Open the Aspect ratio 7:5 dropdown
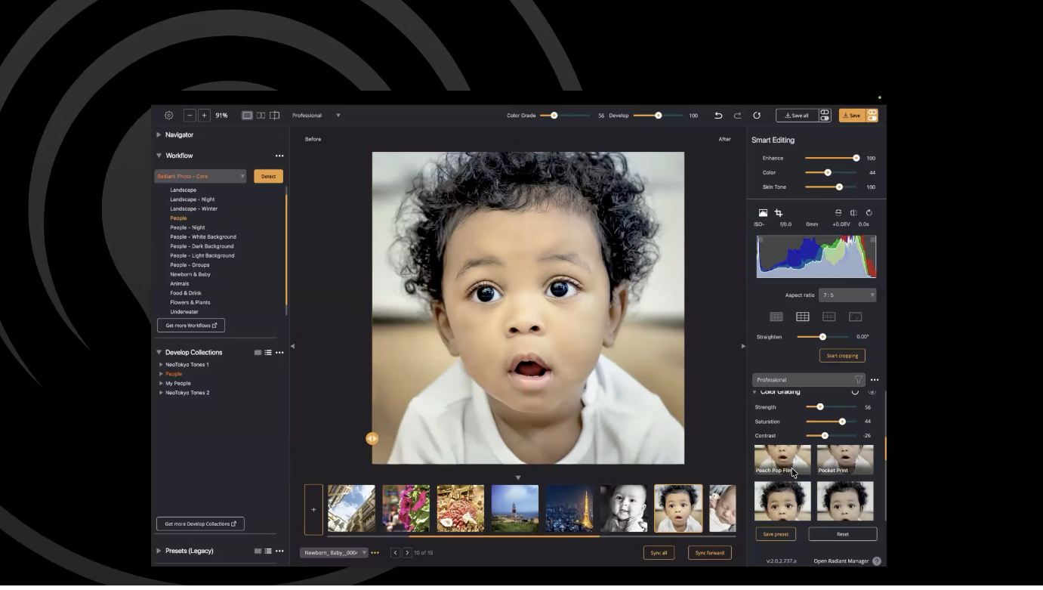 click(847, 295)
